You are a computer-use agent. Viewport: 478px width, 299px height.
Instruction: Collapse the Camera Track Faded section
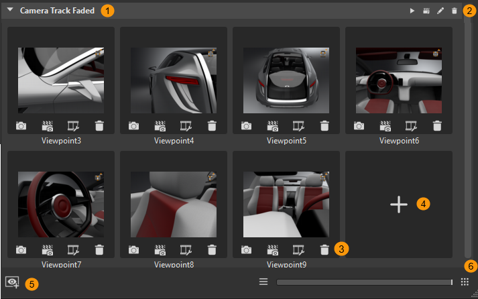point(10,10)
